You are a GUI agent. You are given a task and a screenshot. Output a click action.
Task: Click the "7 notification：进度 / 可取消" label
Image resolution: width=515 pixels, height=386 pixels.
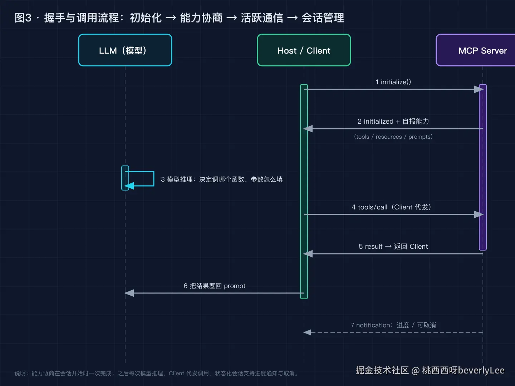(393, 325)
